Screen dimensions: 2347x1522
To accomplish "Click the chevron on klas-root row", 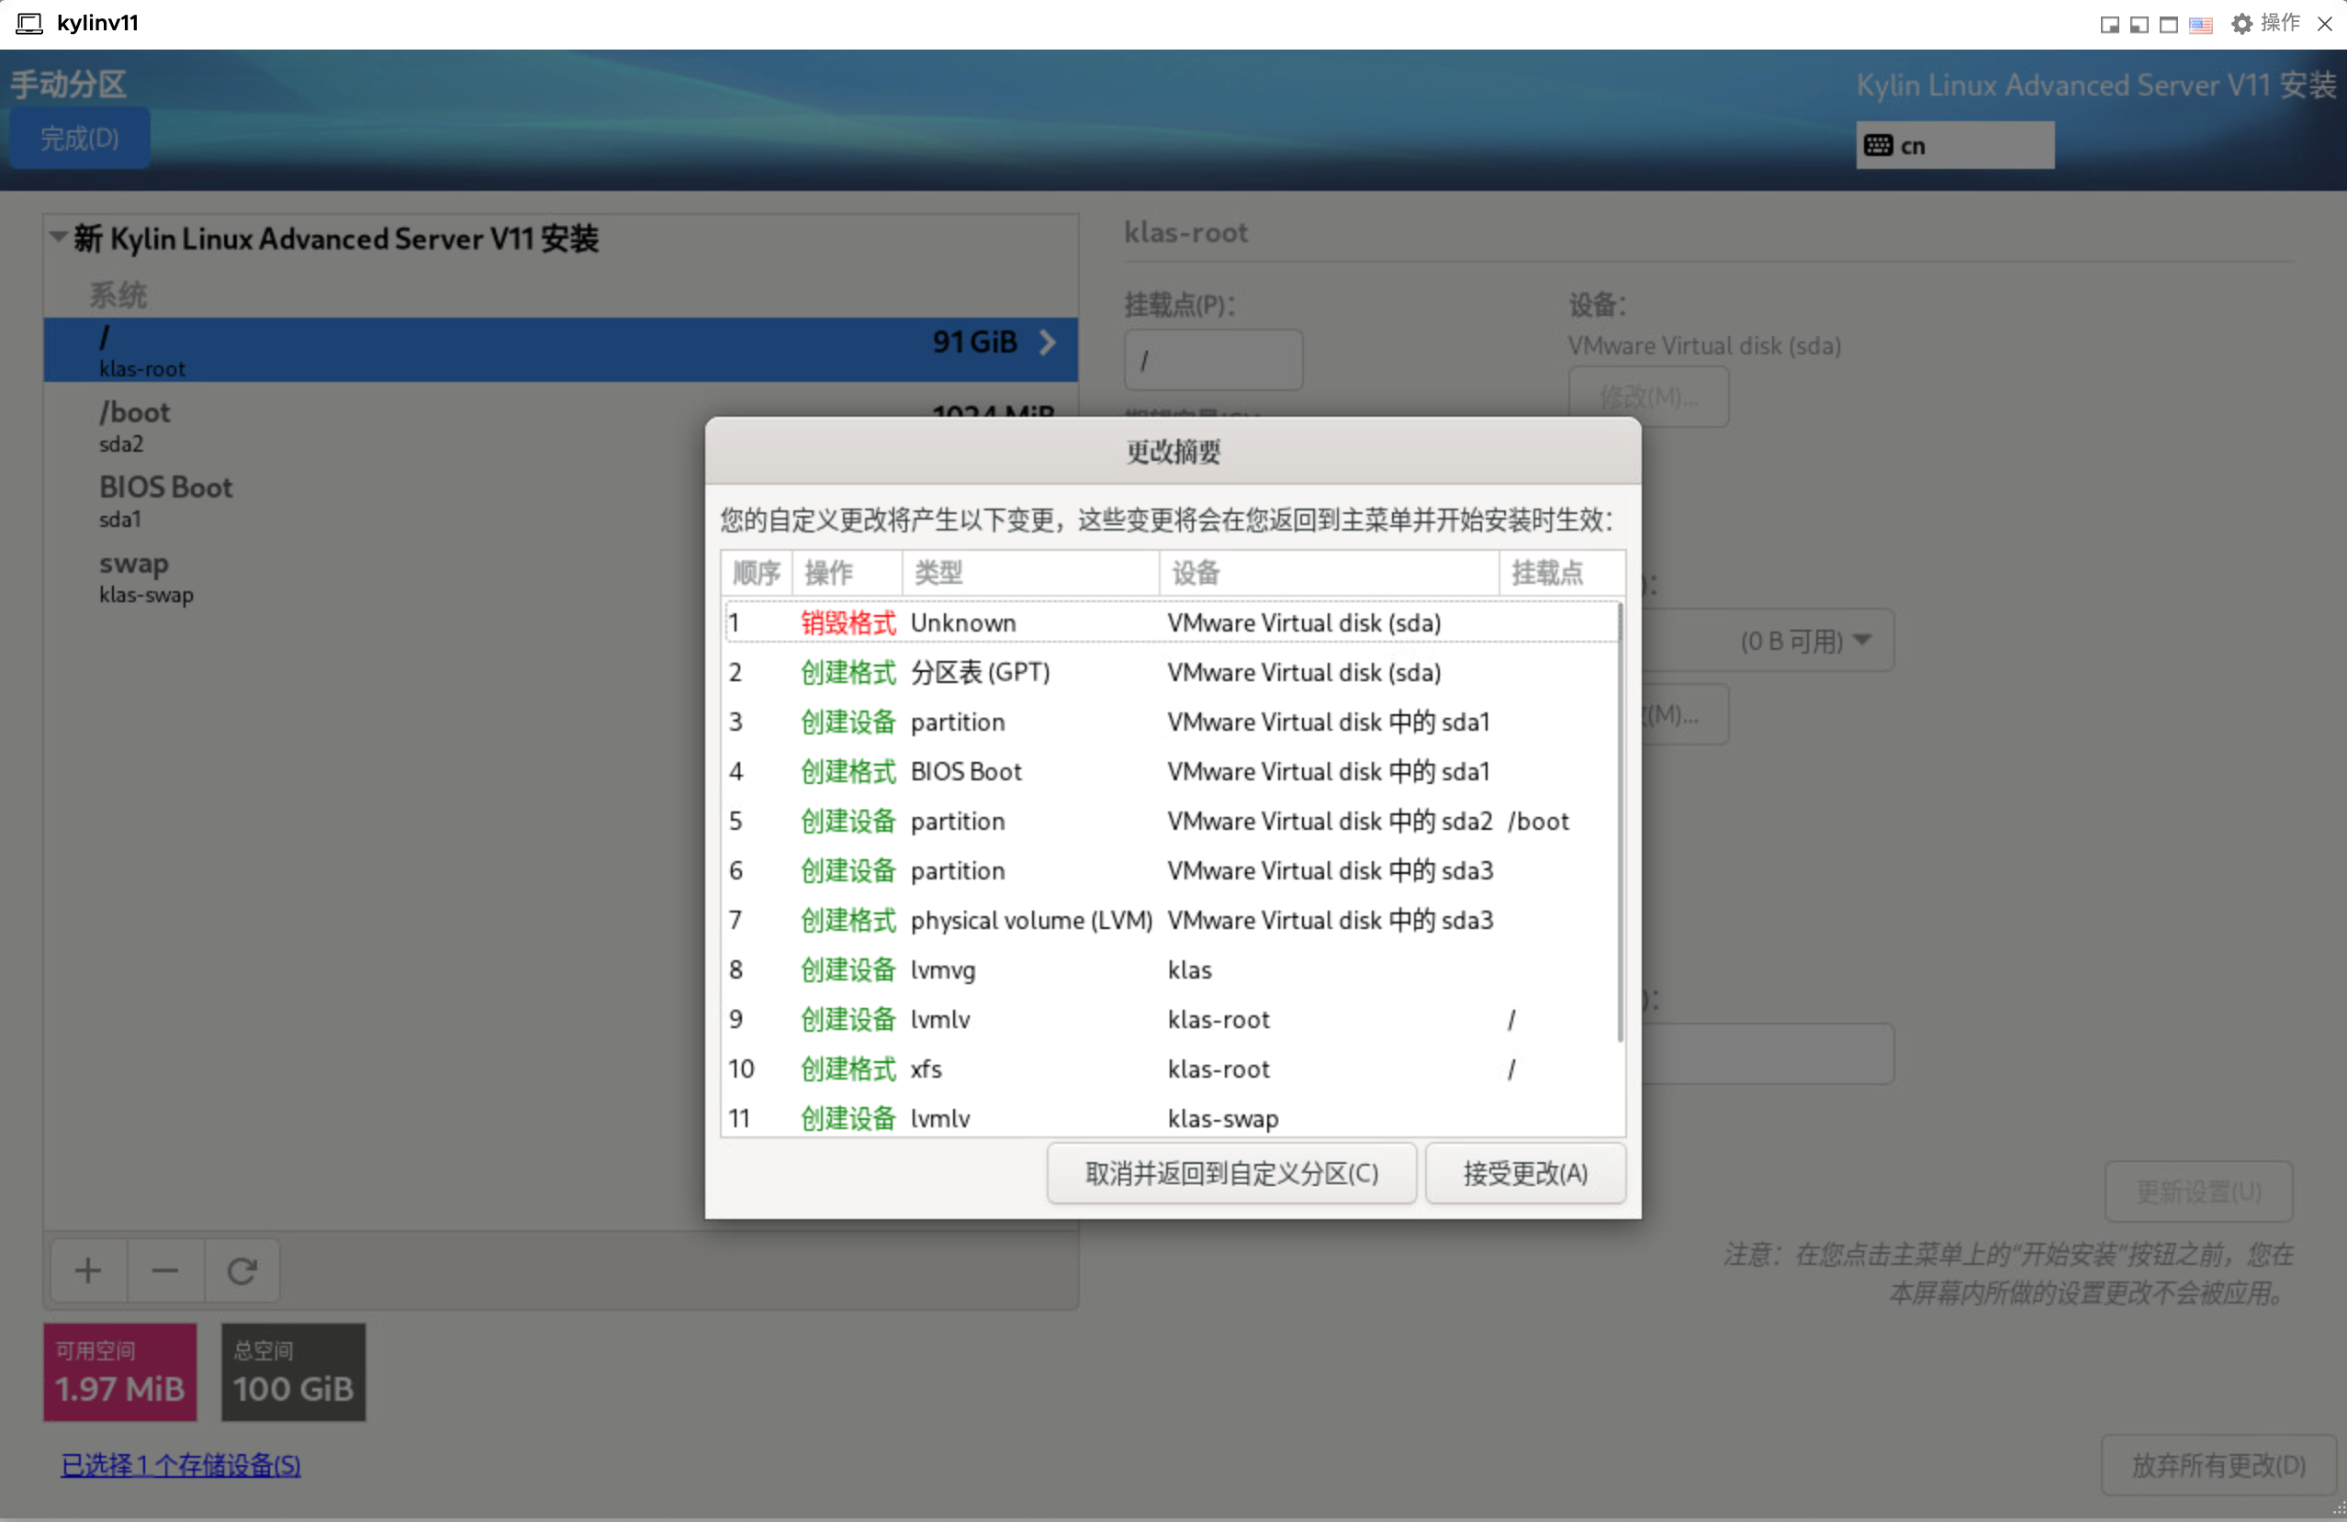I will pos(1048,342).
